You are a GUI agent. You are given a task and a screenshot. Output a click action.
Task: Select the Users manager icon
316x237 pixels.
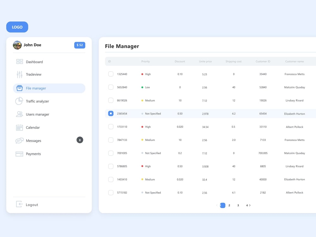click(19, 114)
